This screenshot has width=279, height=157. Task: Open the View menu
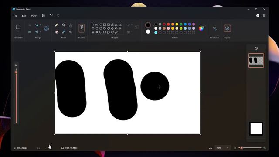click(x=34, y=16)
